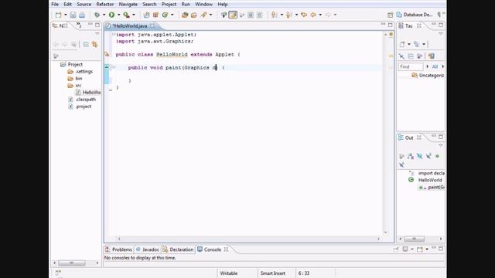Screen dimensions: 495x278
Task: Select the src folder in Navigator
Action: 74,86
